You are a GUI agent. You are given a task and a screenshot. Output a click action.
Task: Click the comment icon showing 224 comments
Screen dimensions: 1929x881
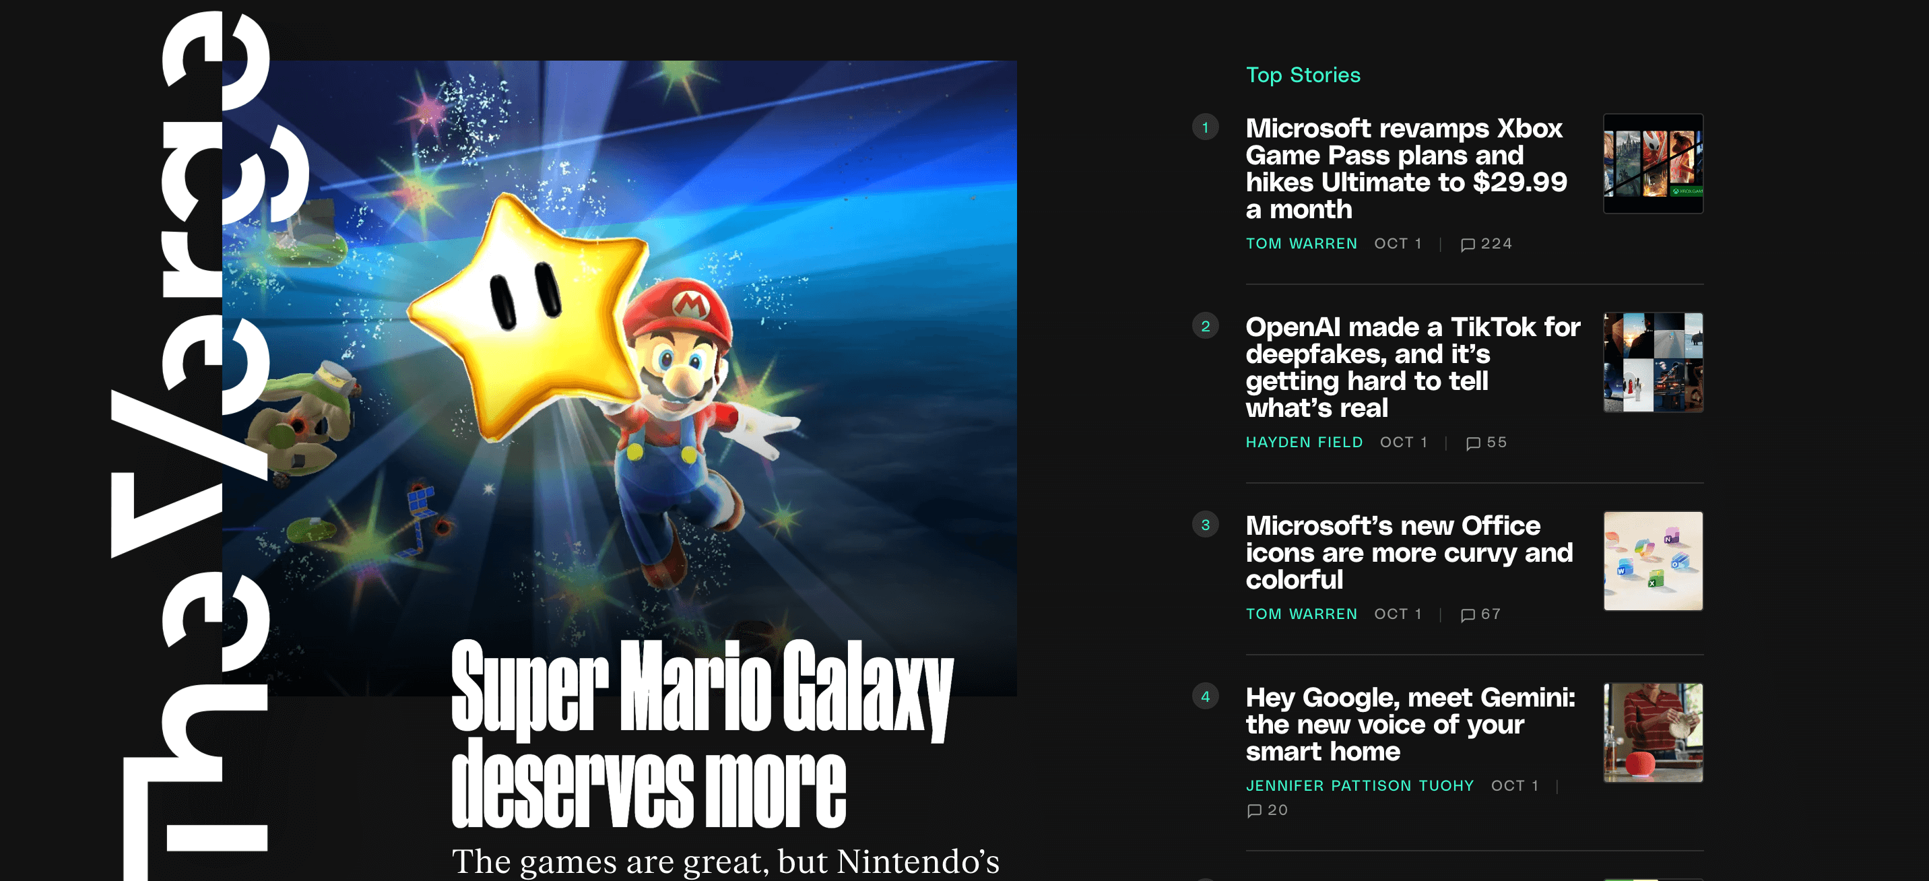[x=1467, y=244]
